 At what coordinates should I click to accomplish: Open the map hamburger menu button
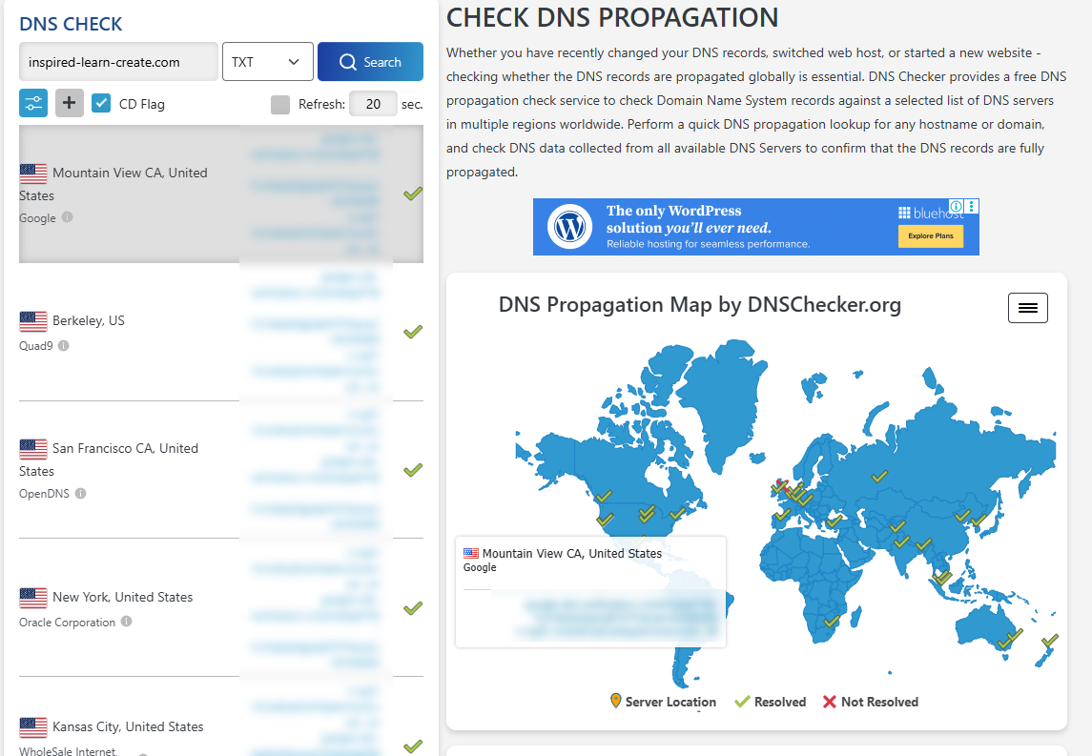pyautogui.click(x=1028, y=308)
